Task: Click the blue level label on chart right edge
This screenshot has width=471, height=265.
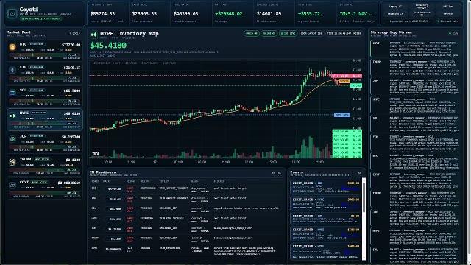Action: [341, 115]
